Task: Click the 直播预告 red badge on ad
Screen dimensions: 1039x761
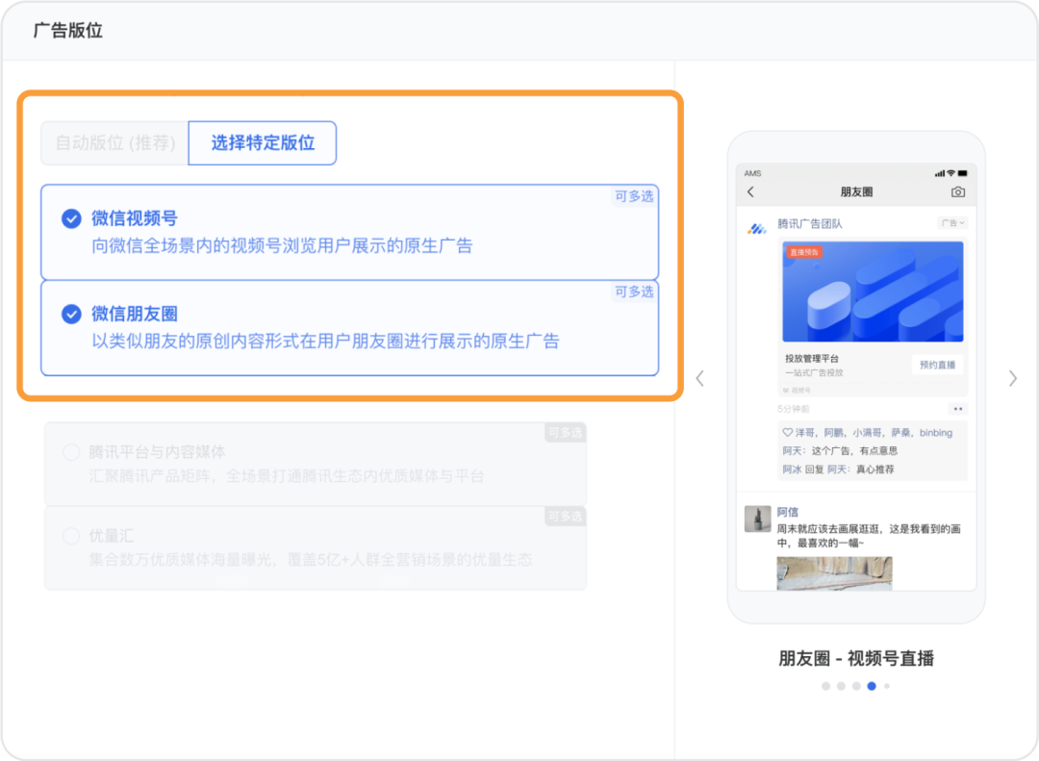Action: (804, 252)
